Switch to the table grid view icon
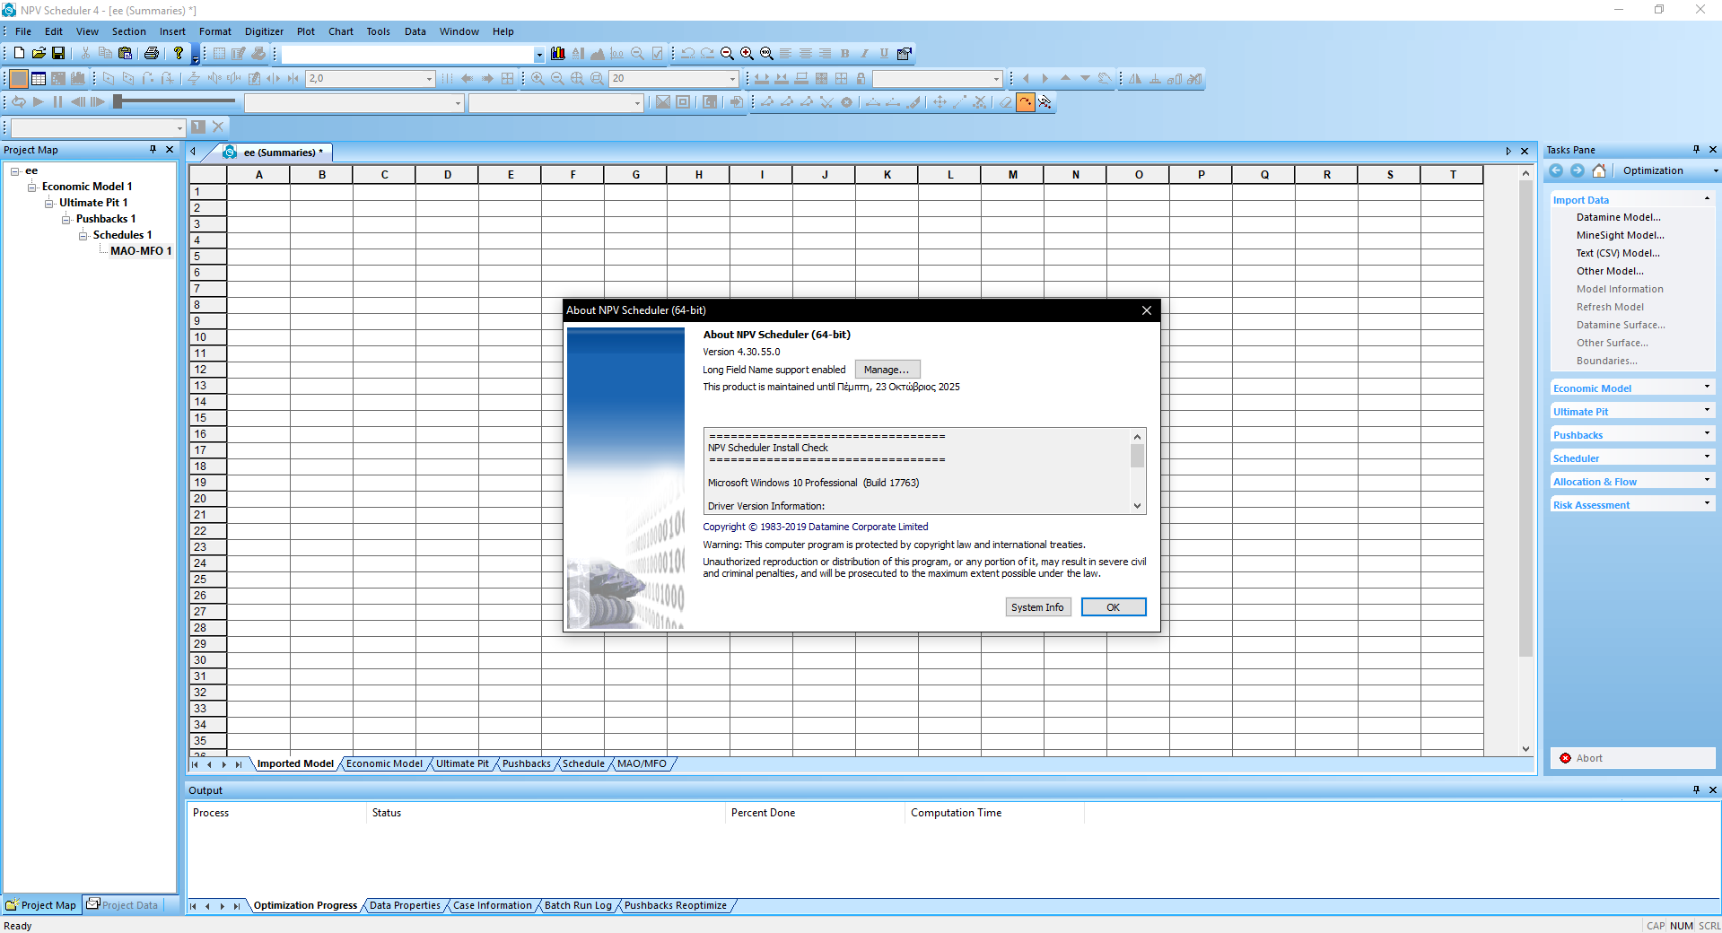The width and height of the screenshot is (1722, 933). (39, 79)
